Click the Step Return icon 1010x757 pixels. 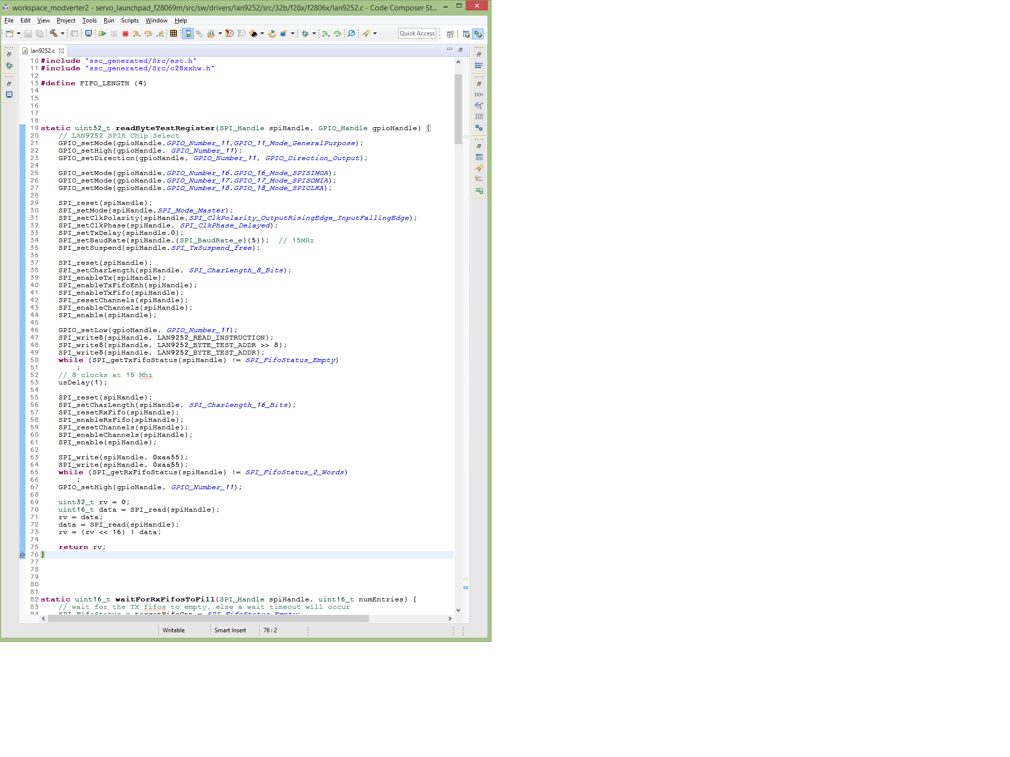click(x=160, y=33)
